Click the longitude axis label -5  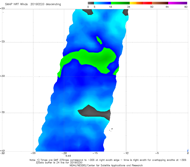point(157,153)
